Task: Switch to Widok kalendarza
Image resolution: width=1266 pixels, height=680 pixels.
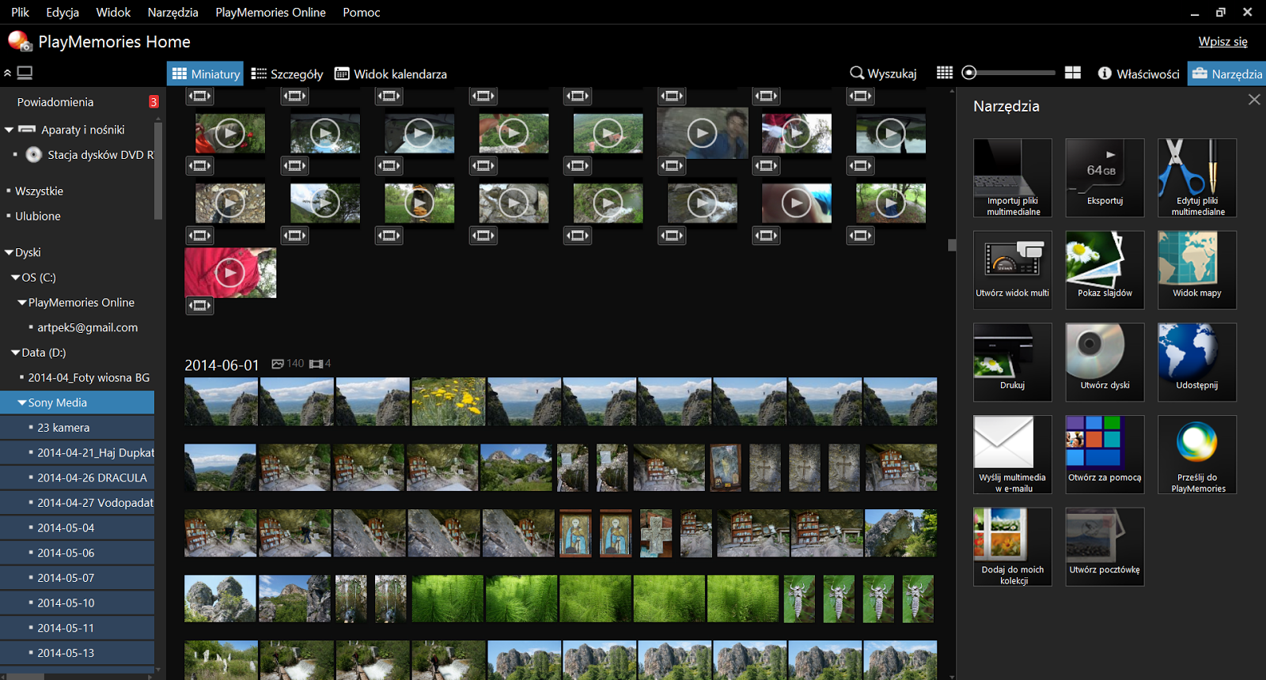Action: point(391,74)
